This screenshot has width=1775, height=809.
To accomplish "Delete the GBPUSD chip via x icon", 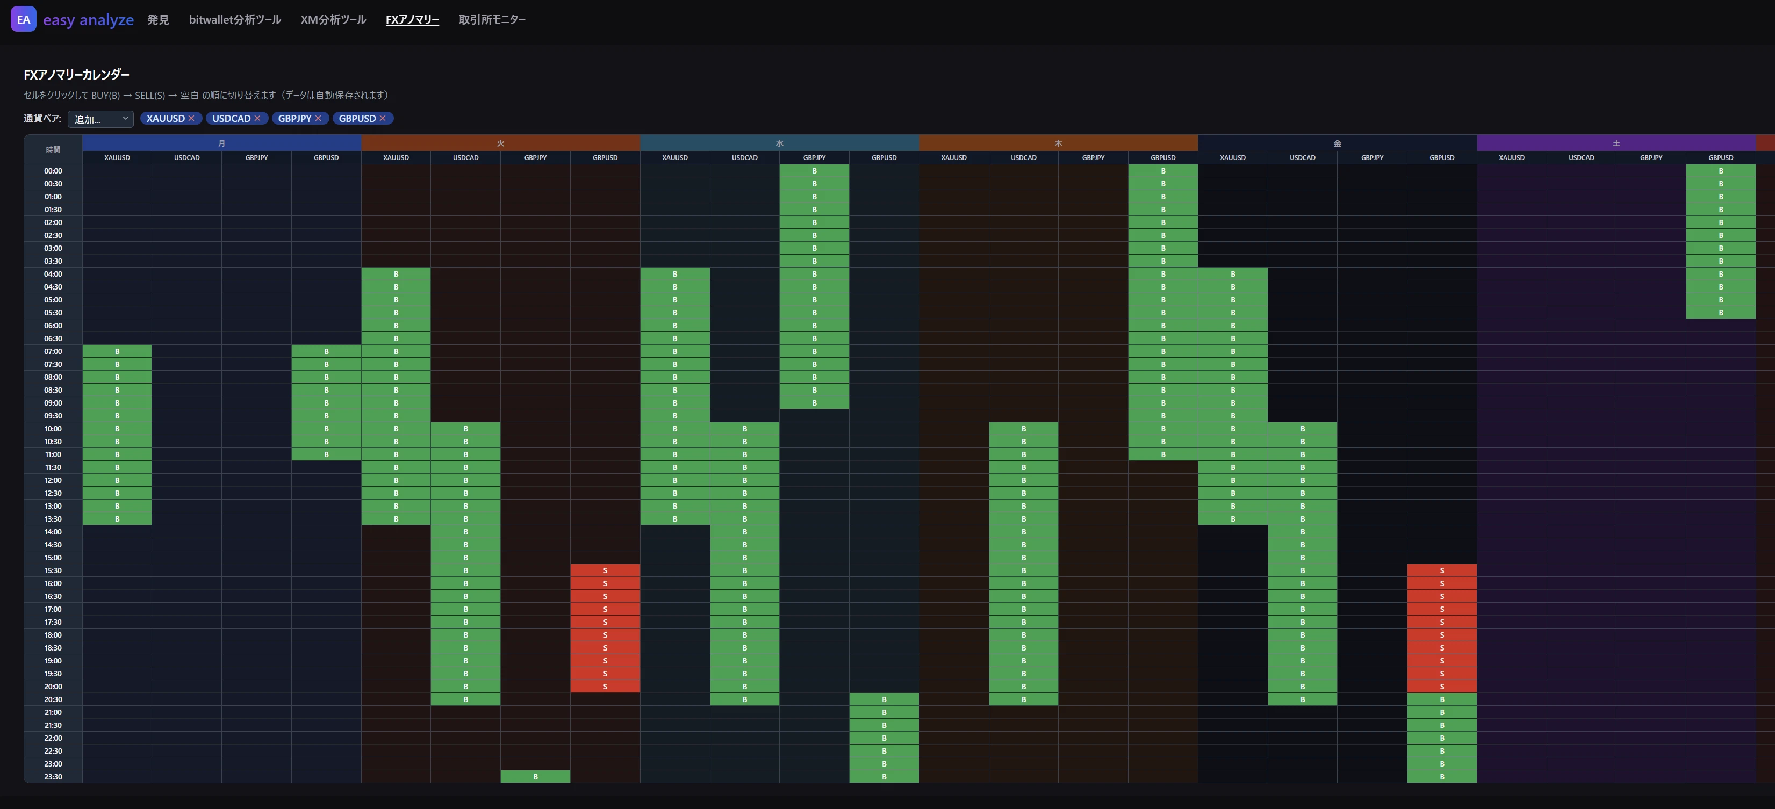I will 383,118.
